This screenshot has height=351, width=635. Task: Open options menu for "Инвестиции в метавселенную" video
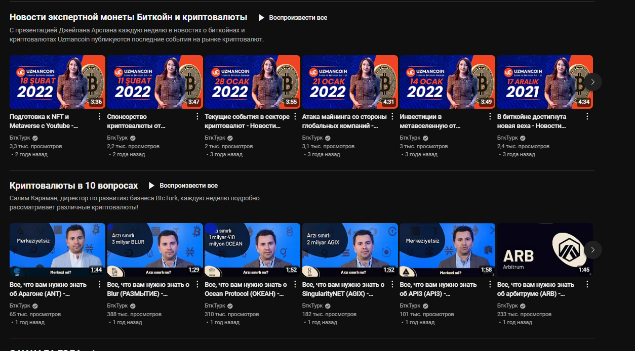pos(490,117)
